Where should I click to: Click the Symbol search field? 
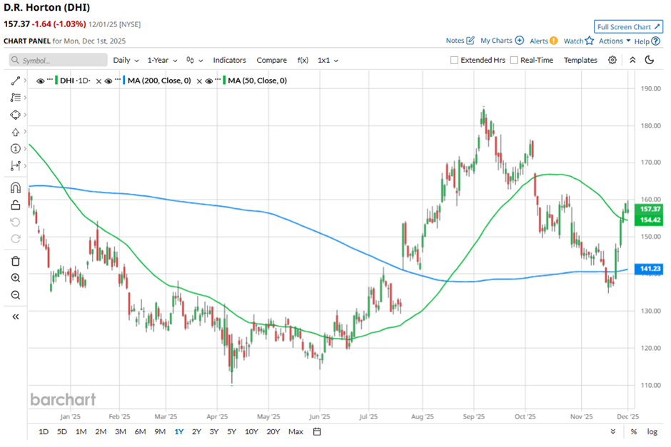click(59, 61)
